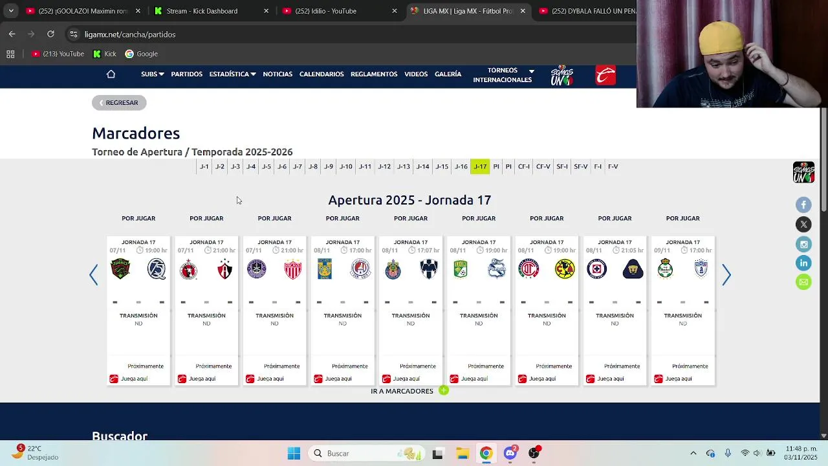828x466 pixels.
Task: Open clock and date in system tray
Action: (x=800, y=453)
